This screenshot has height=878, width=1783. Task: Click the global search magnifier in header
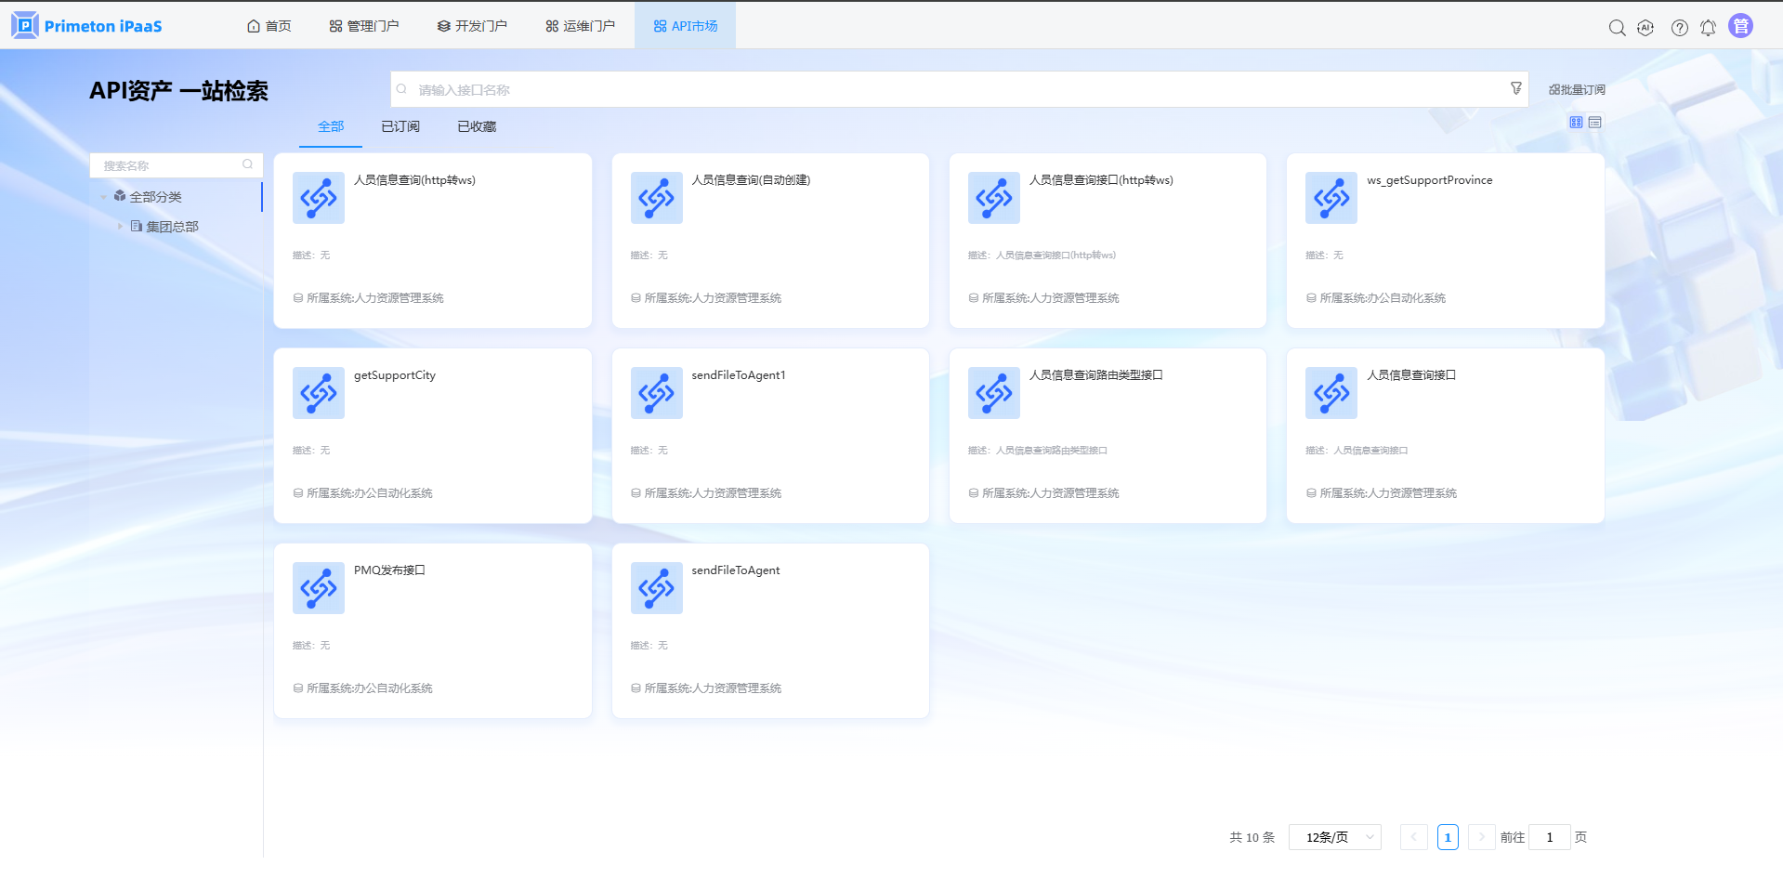(1617, 28)
